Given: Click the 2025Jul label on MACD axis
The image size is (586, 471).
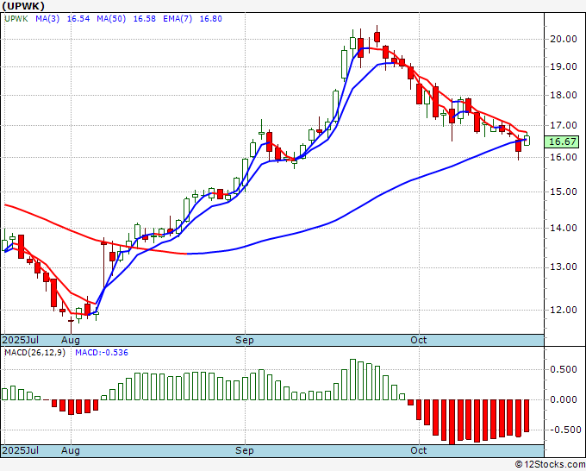Looking at the screenshot, I should point(21,450).
